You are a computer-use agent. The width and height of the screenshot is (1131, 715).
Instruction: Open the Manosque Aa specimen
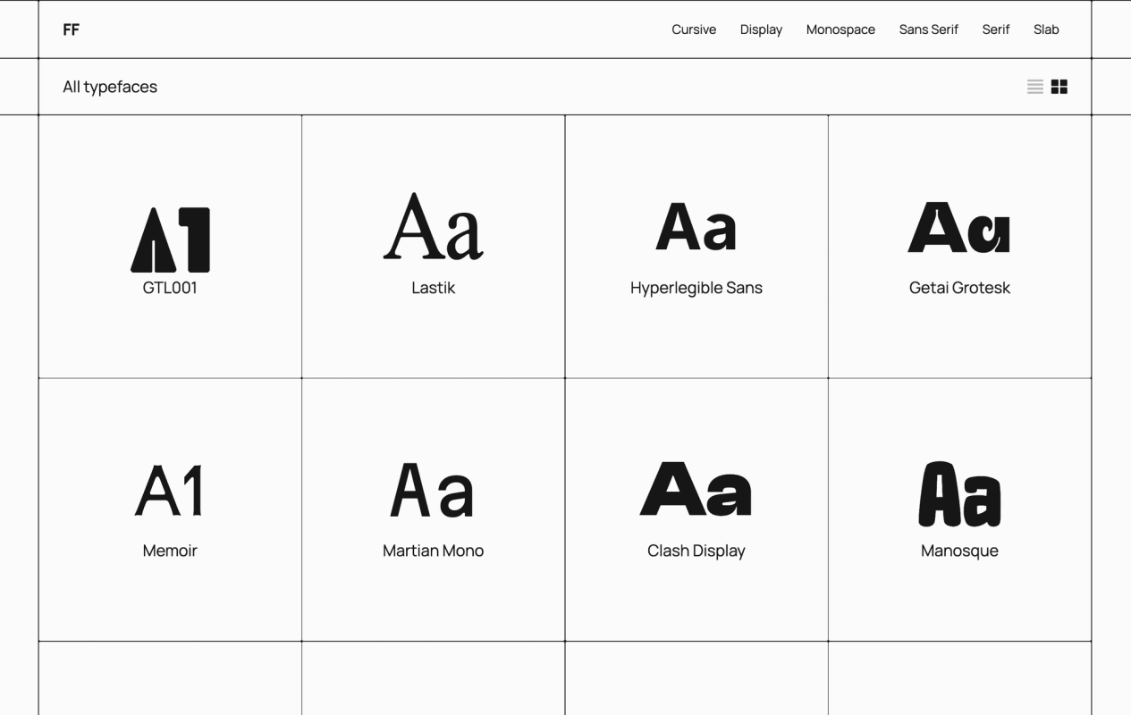click(959, 493)
